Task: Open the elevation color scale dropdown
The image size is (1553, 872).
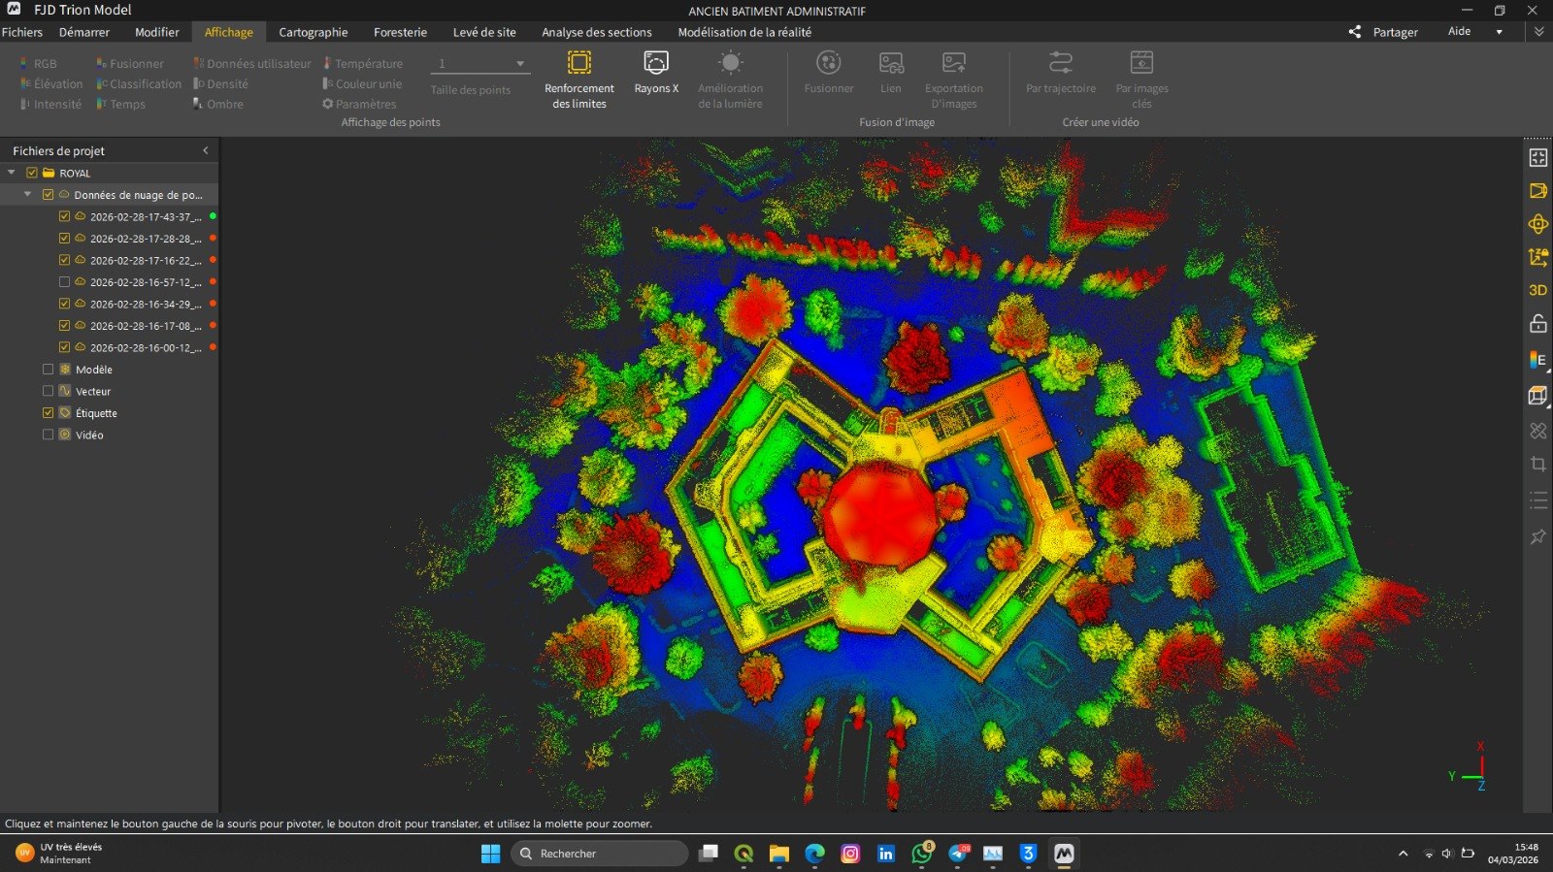Action: click(x=1537, y=360)
